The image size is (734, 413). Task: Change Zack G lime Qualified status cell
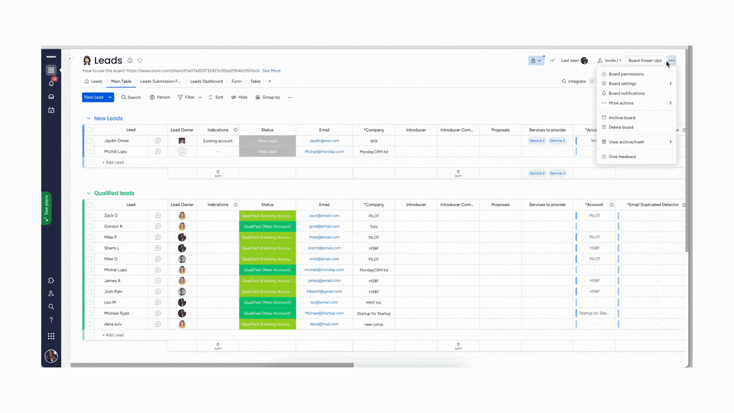[x=267, y=216]
